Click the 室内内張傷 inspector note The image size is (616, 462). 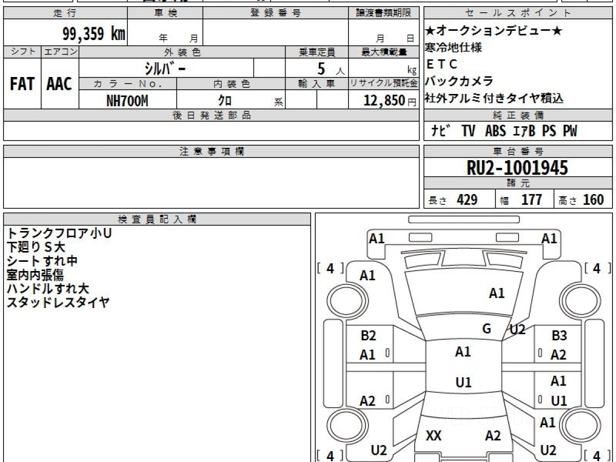click(x=35, y=275)
